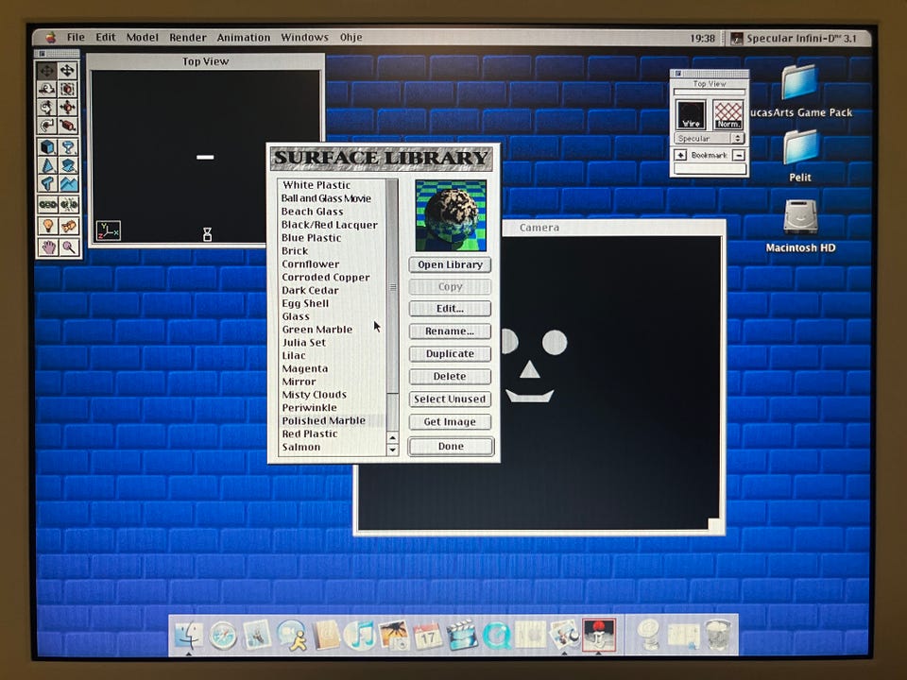
Task: Select the blue funnel lathe object tool
Action: coord(68,147)
